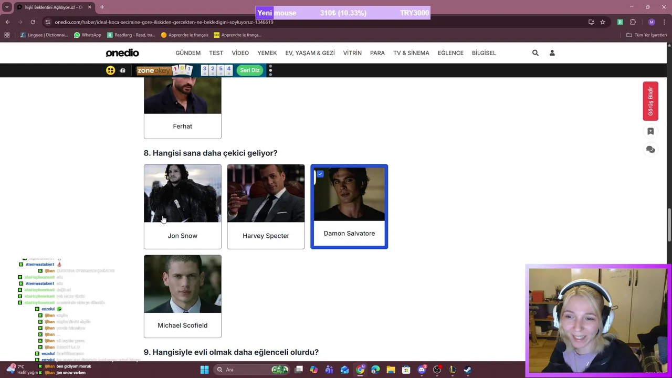Open the EV, YAŞAM & GEZİ menu
The image size is (672, 378).
310,53
